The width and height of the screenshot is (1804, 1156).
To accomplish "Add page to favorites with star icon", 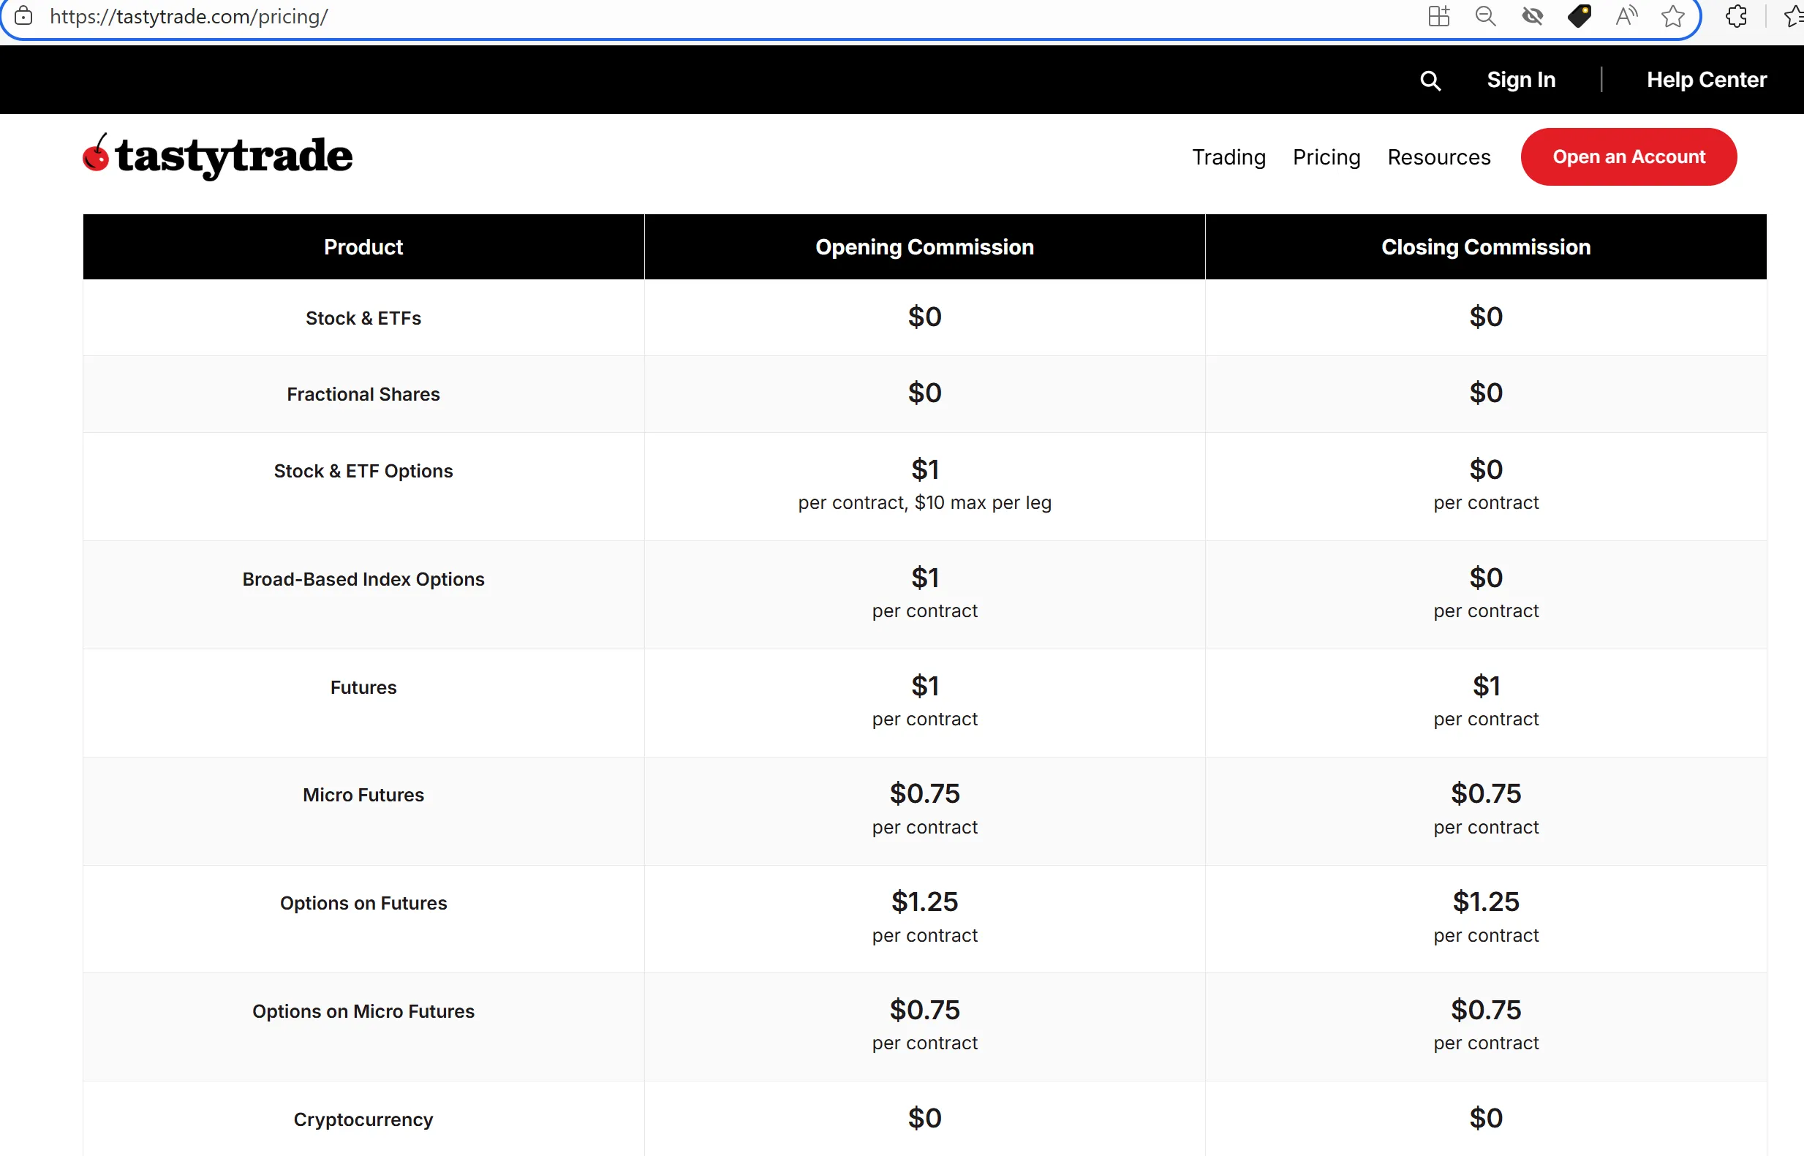I will coord(1672,16).
